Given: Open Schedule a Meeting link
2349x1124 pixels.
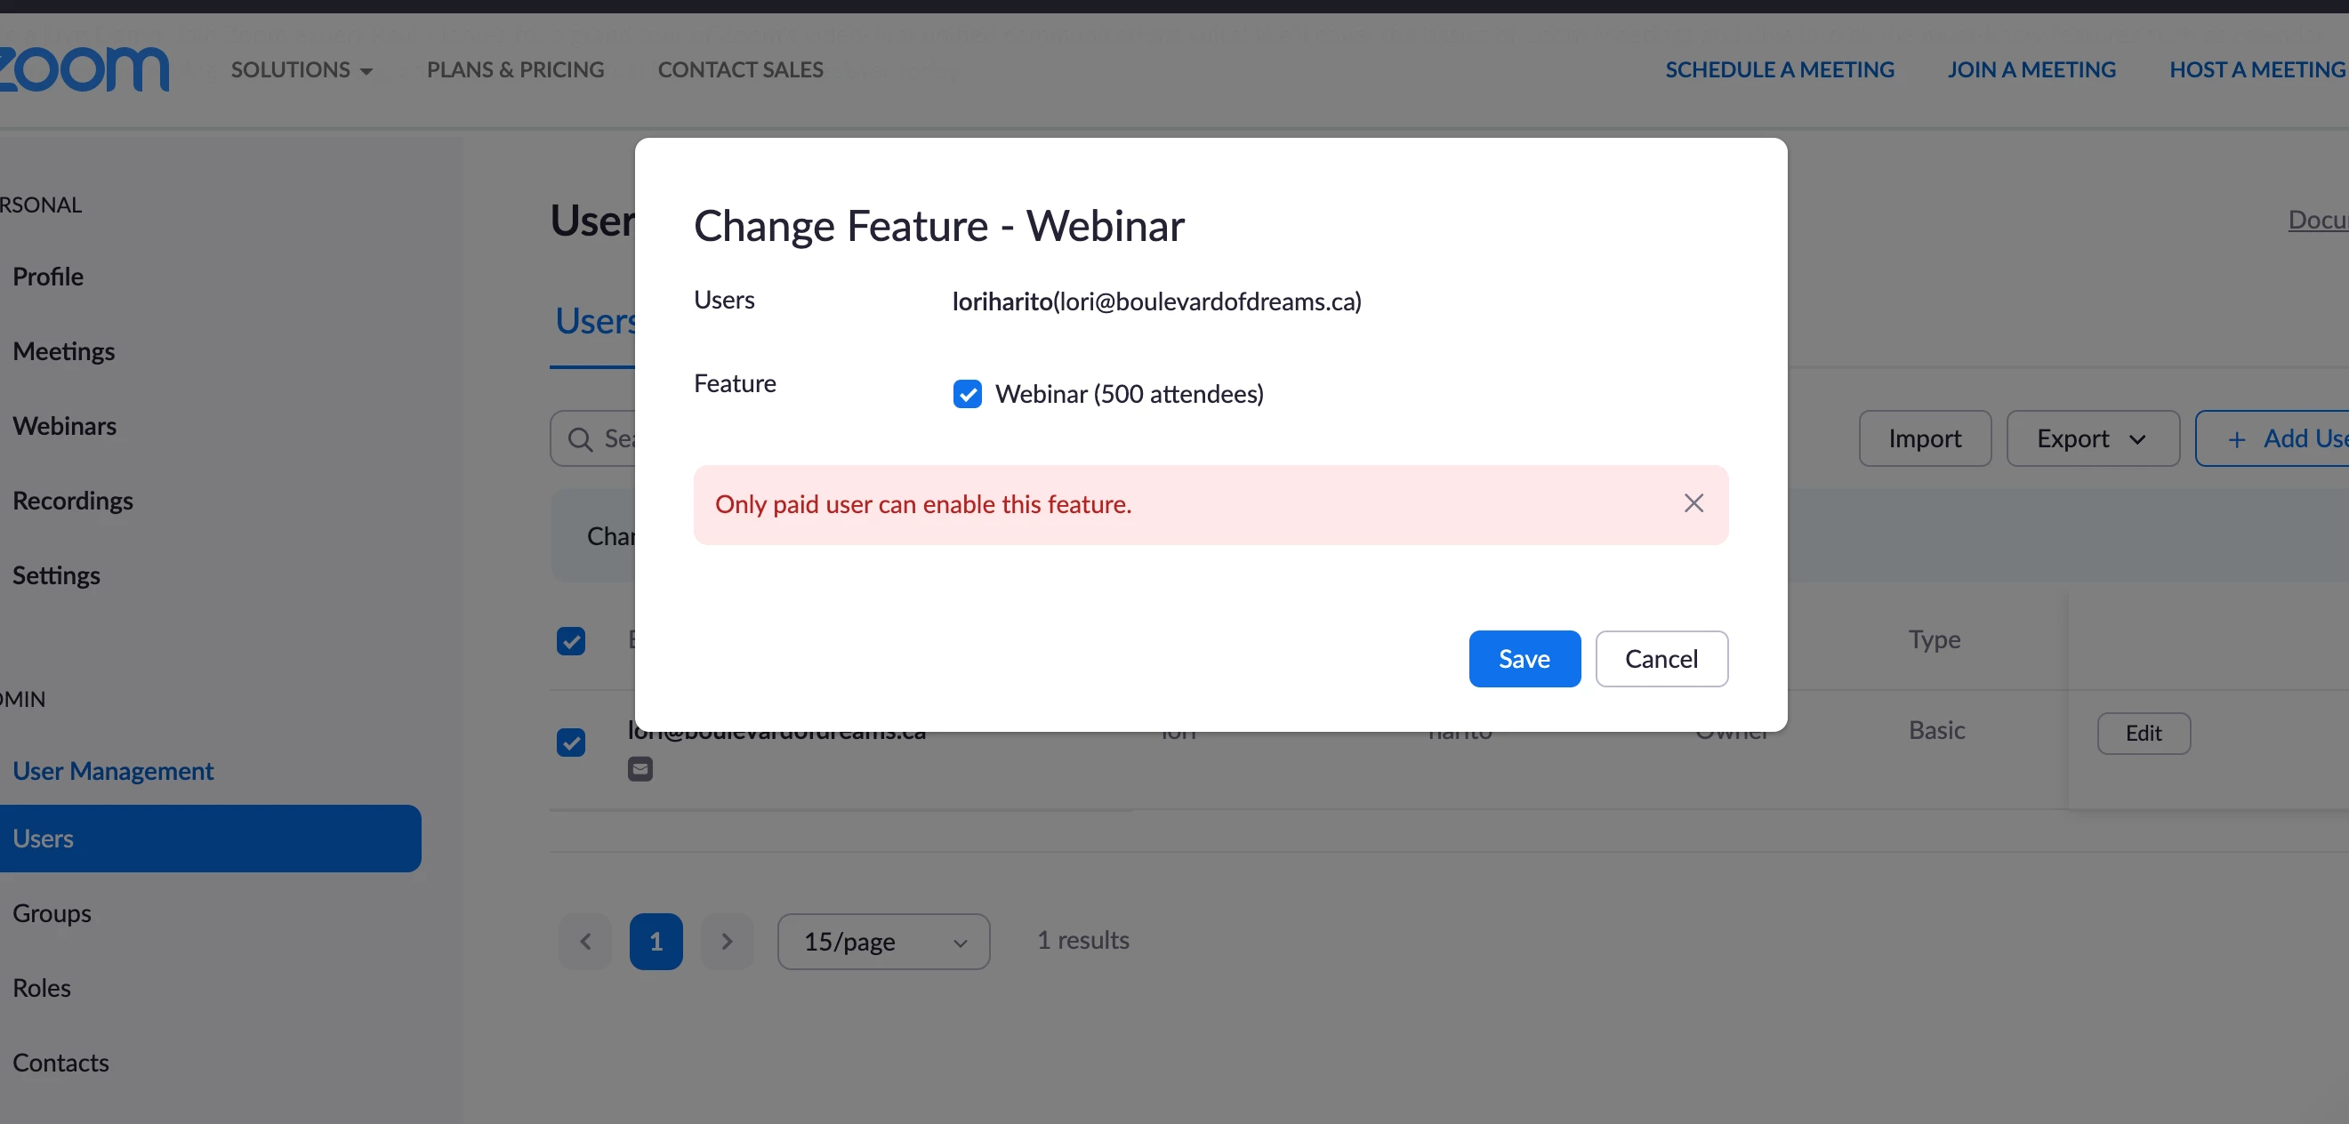Looking at the screenshot, I should pos(1779,70).
